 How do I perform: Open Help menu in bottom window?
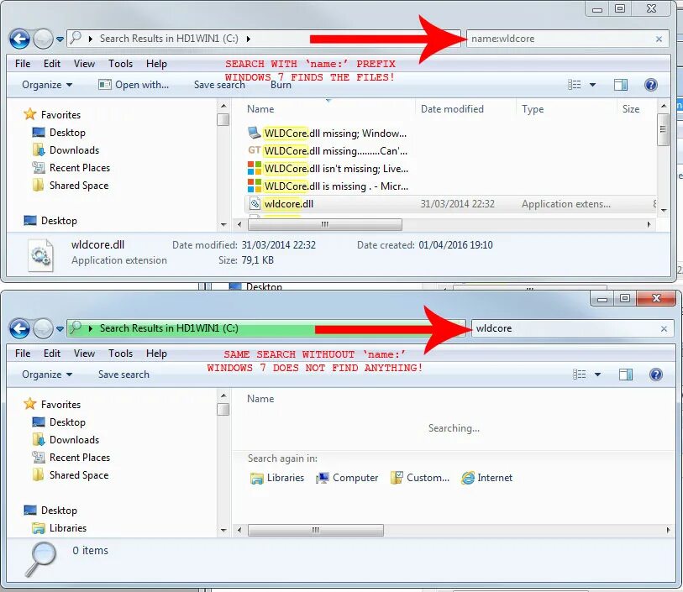coord(156,353)
